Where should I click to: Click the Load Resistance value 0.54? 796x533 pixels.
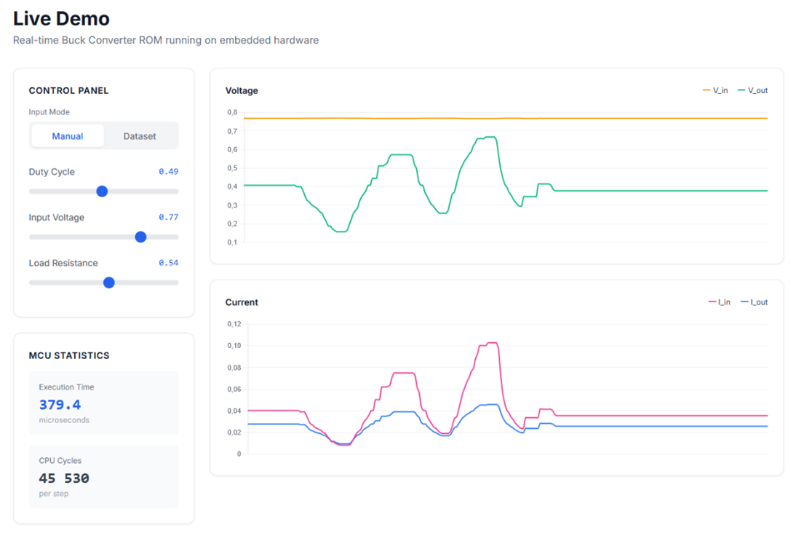(x=168, y=263)
